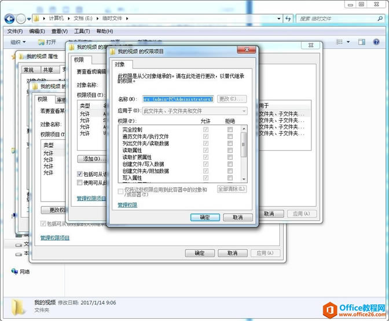Click the 更改权限 button in back dialog
Viewport: 389px width, 321px height.
(53, 210)
